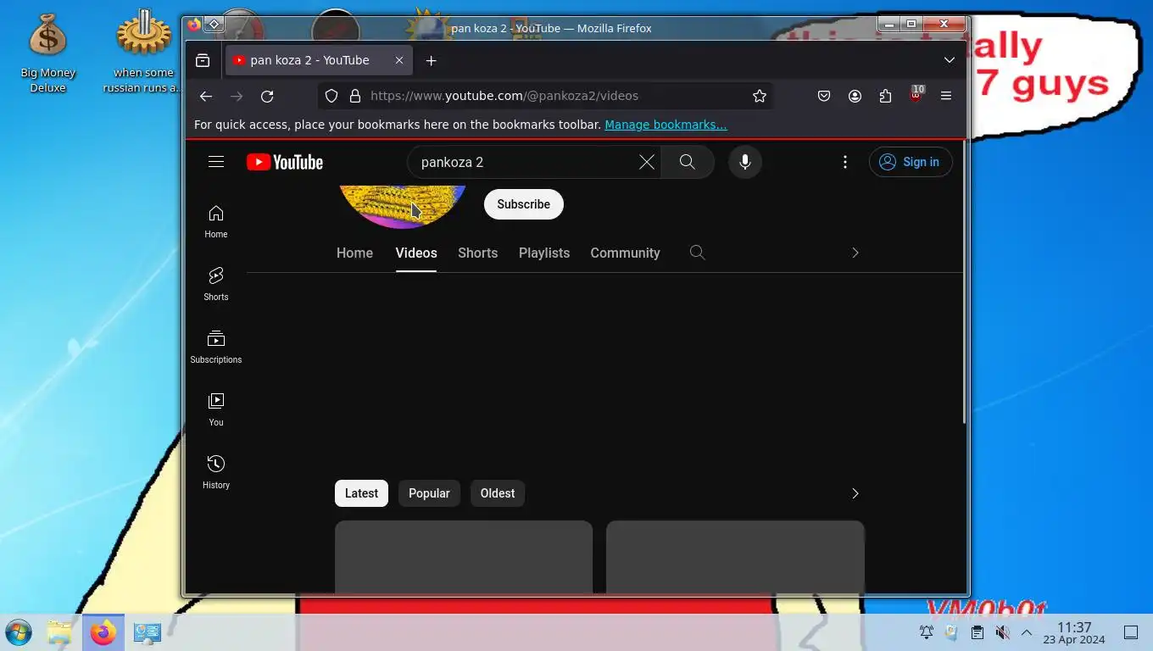This screenshot has width=1153, height=651.
Task: Search within channel using magnifier icon
Action: click(697, 253)
